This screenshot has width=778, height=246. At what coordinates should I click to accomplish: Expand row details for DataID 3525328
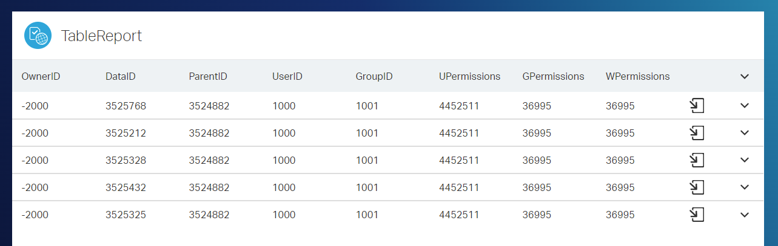745,160
